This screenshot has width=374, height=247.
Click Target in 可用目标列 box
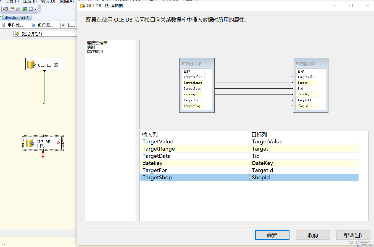click(307, 83)
